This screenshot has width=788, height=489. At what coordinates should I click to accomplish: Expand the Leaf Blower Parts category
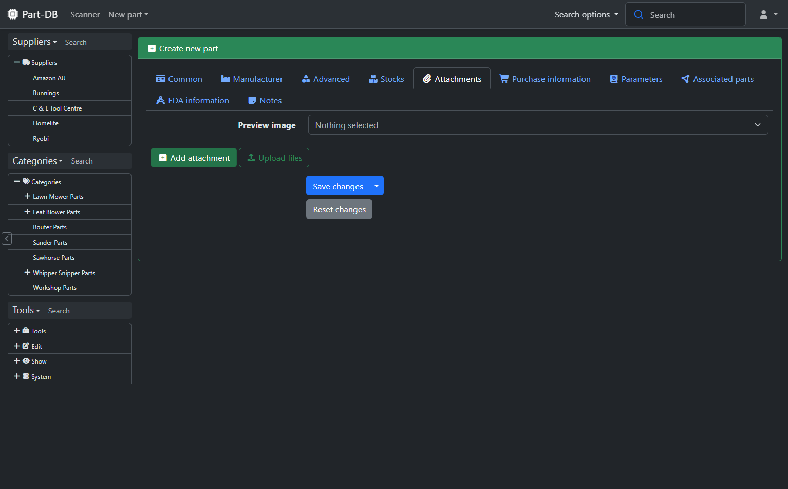coord(27,212)
